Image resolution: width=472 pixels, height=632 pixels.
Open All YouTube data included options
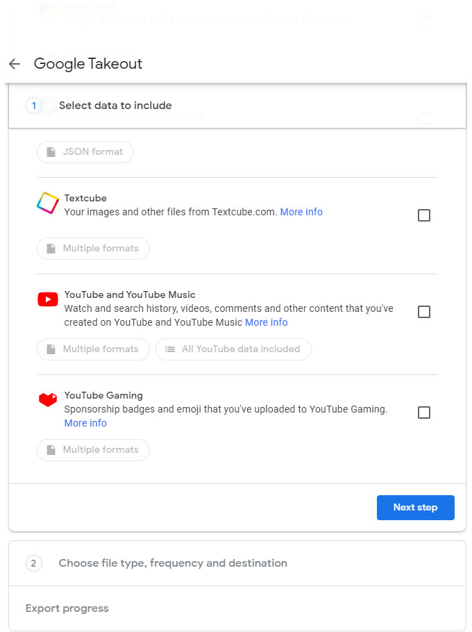pyautogui.click(x=233, y=349)
